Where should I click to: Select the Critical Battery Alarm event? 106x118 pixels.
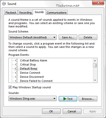(34, 60)
